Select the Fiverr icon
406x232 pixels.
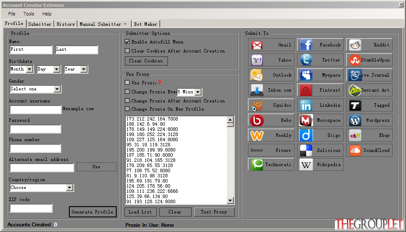(x=257, y=150)
